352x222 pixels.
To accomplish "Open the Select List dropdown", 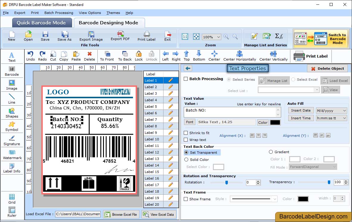I will click(317, 90).
